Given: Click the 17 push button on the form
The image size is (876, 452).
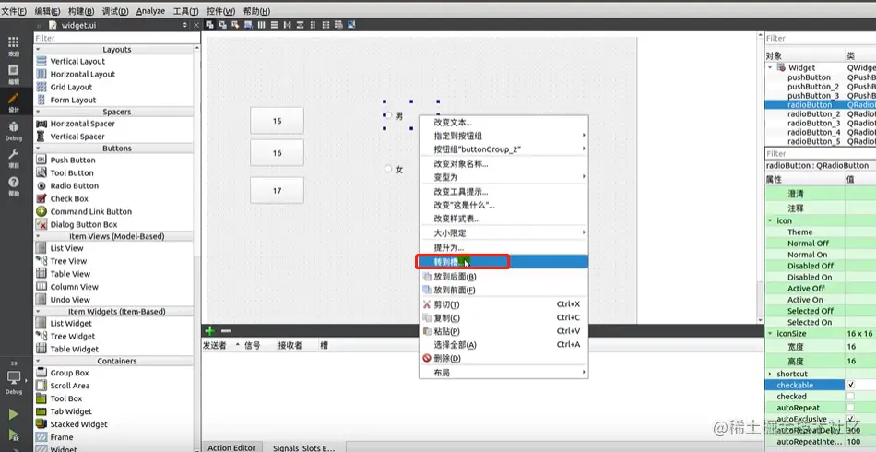Looking at the screenshot, I should pos(278,191).
